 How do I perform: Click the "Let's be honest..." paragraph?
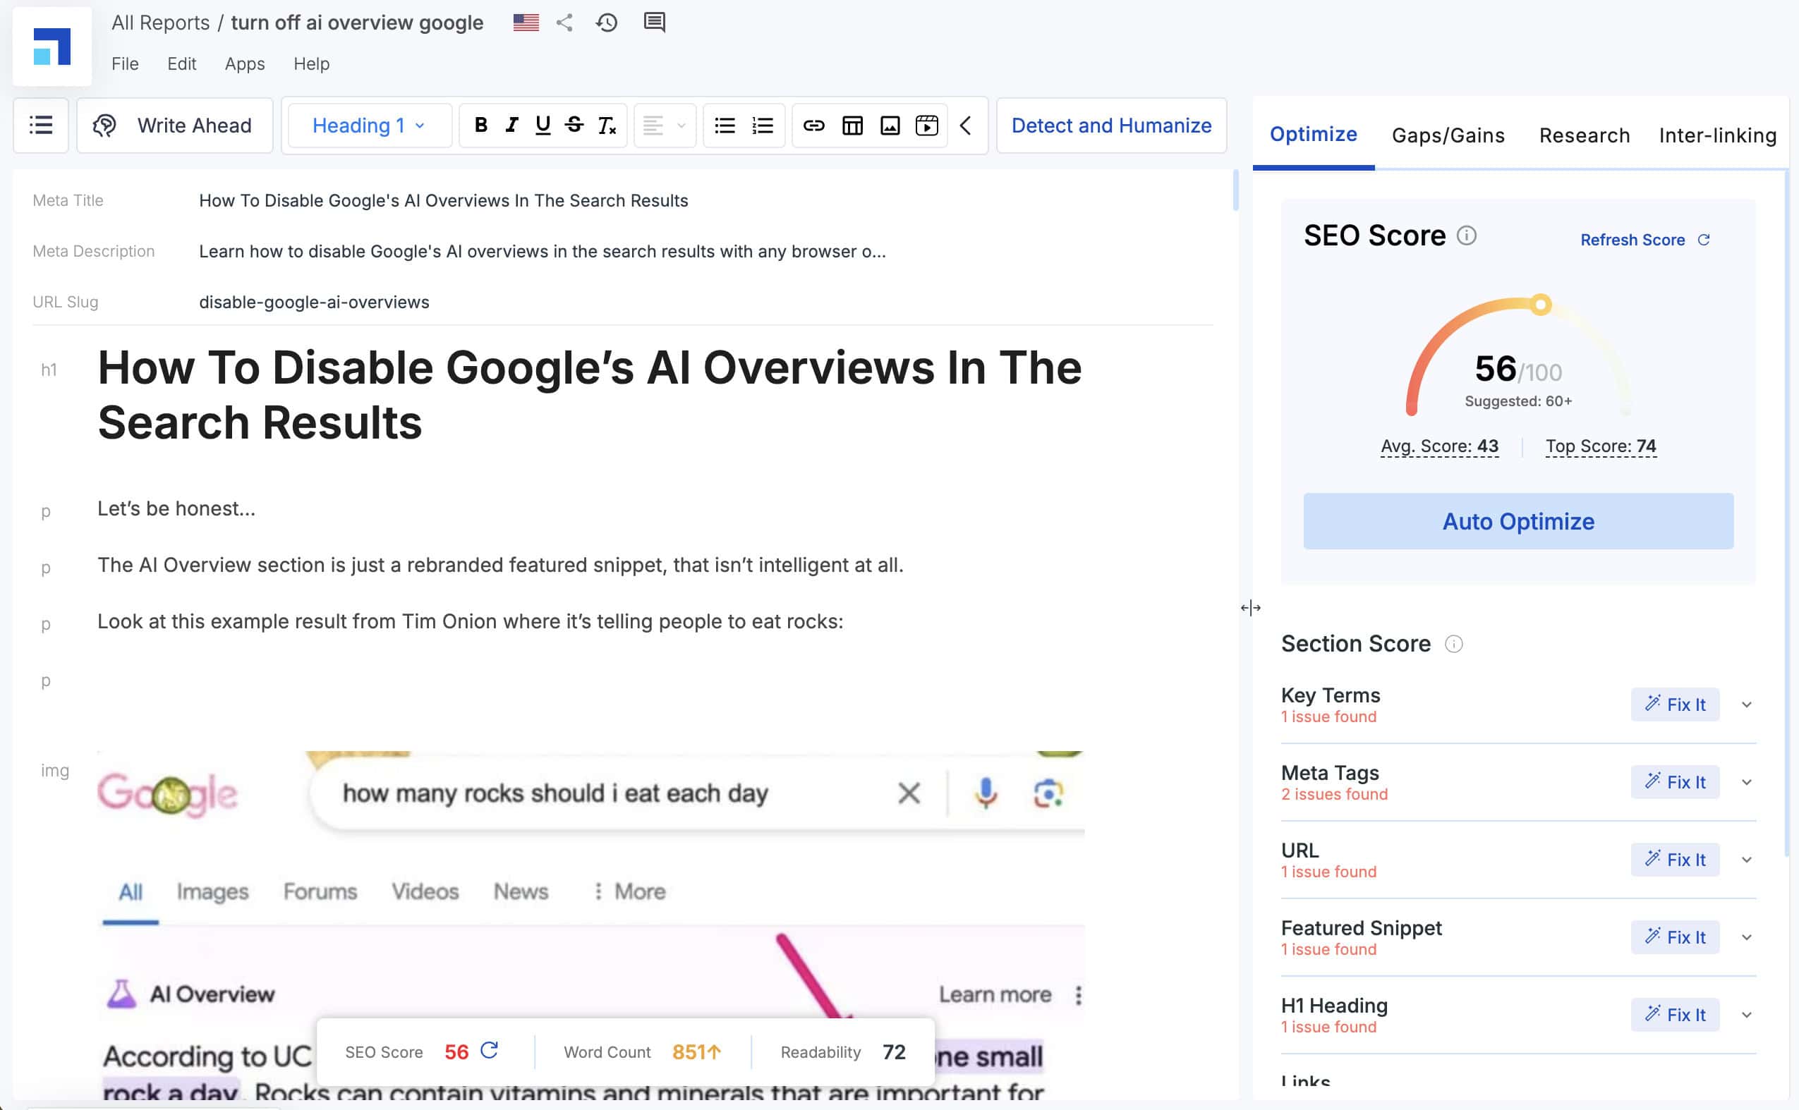click(176, 508)
